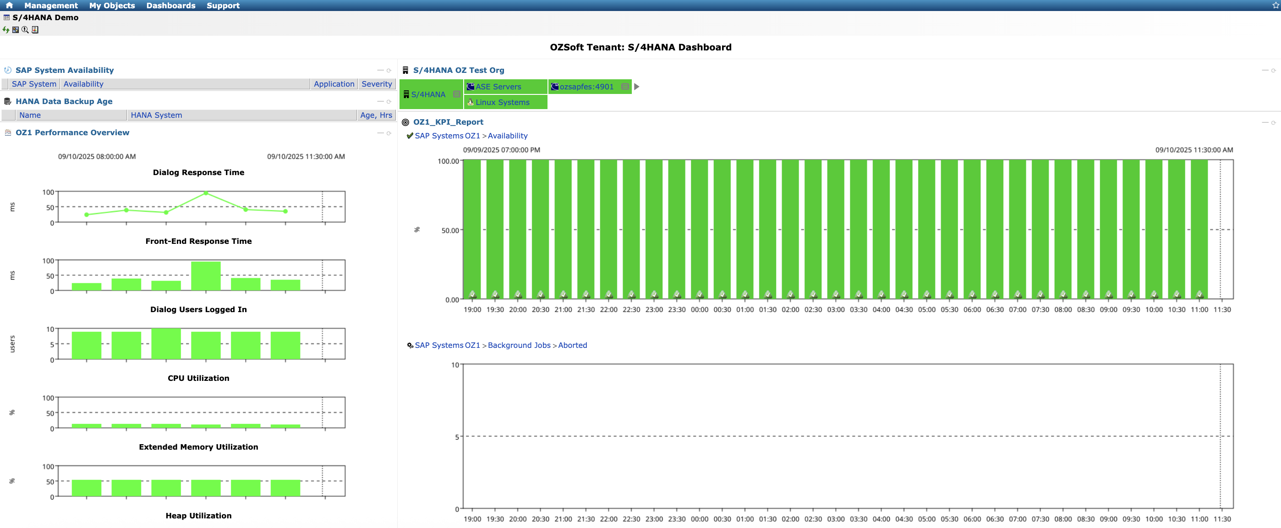Image resolution: width=1281 pixels, height=528 pixels.
Task: Open the Management menu
Action: [x=51, y=5]
